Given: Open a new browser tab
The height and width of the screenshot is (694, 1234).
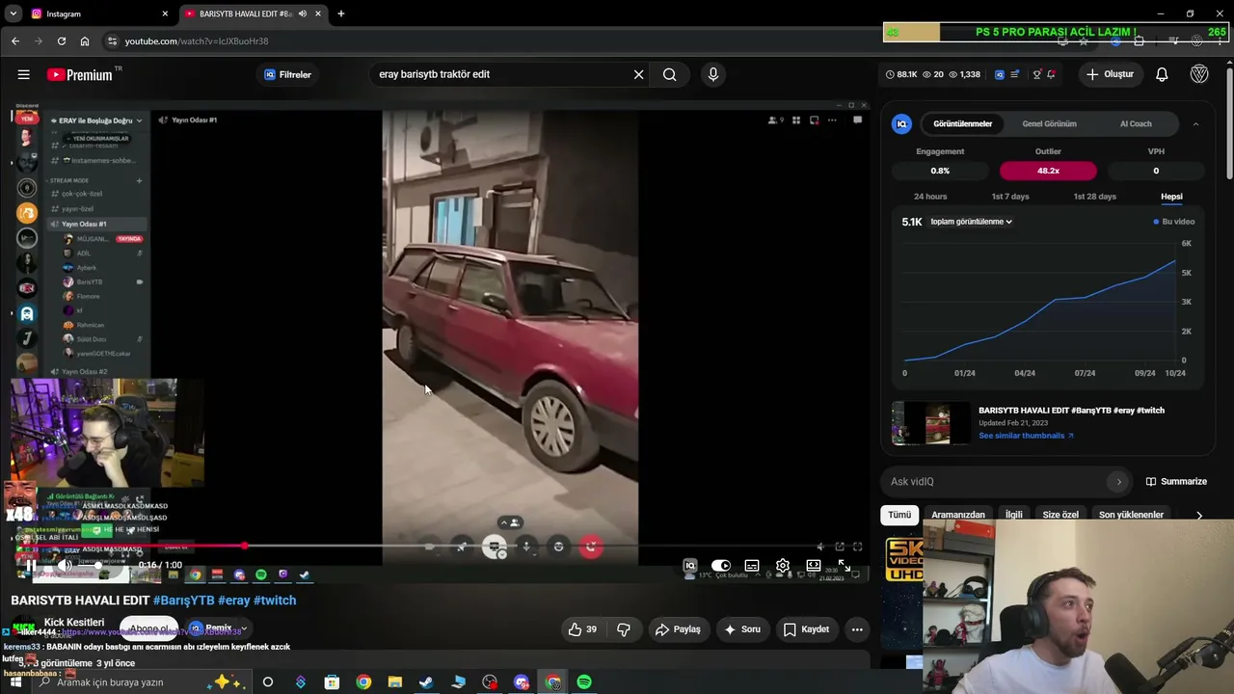Looking at the screenshot, I should [x=341, y=13].
